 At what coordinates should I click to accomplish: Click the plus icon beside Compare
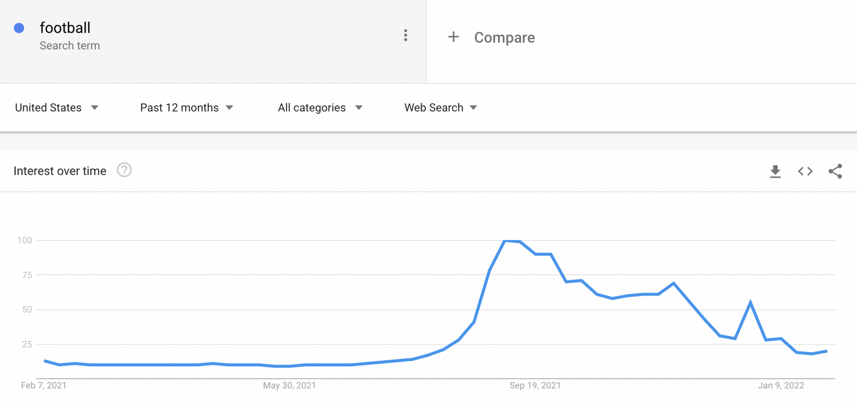click(x=453, y=37)
